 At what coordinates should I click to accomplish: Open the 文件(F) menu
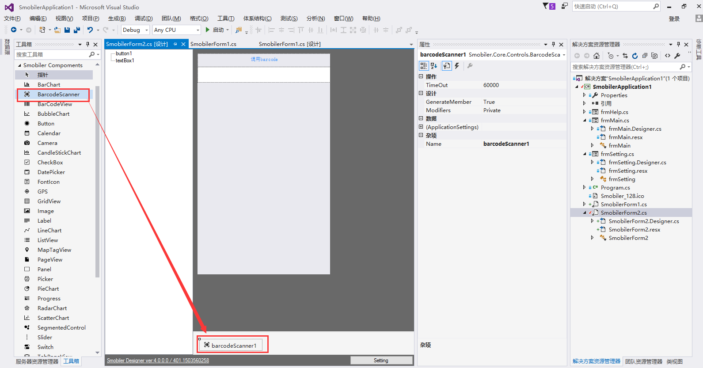[x=12, y=18]
